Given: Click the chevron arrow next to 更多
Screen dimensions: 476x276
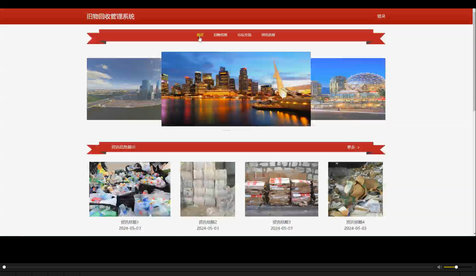Looking at the screenshot, I should (x=358, y=147).
